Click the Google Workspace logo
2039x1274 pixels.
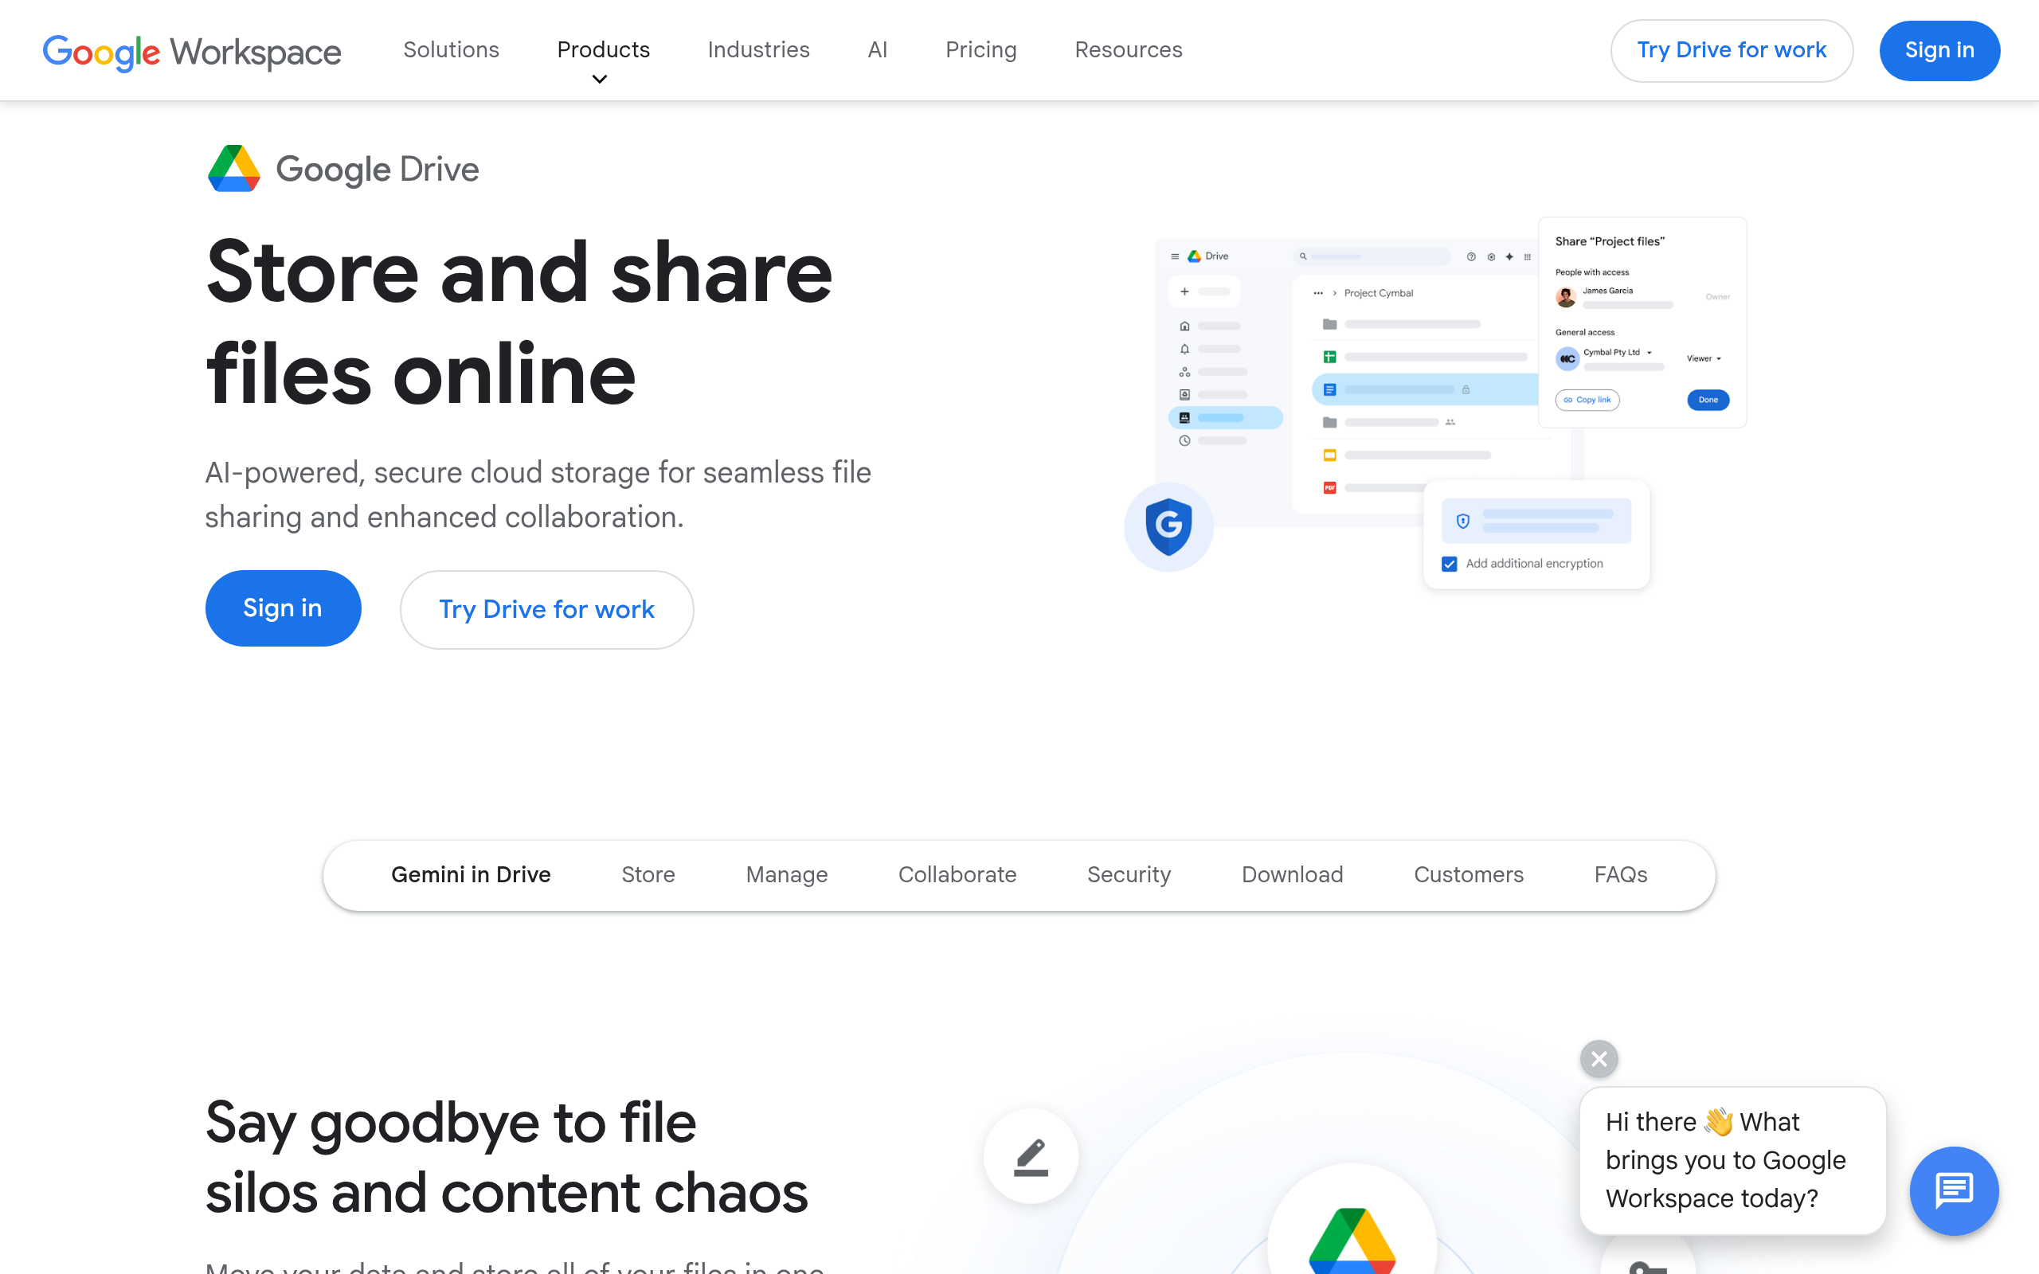(x=192, y=53)
